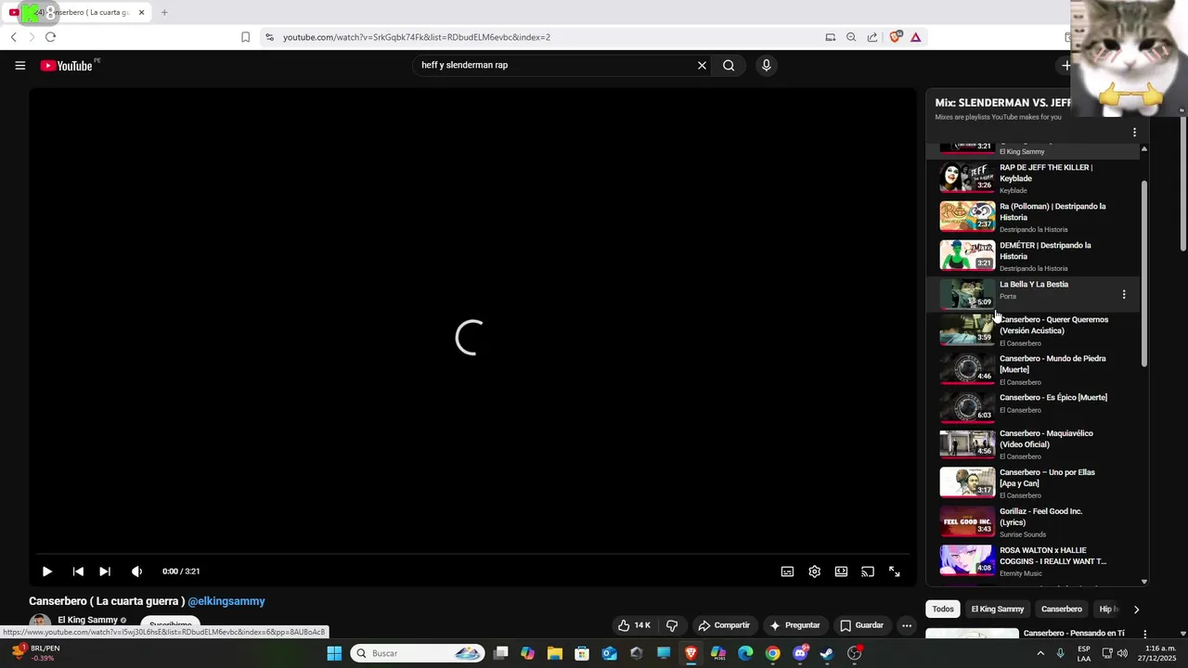Mute the player volume

click(x=136, y=572)
